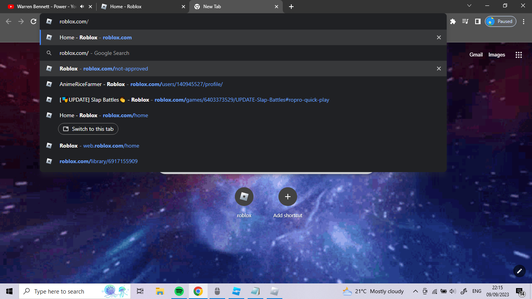The height and width of the screenshot is (299, 532).
Task: Switch the ENG input language
Action: click(477, 291)
